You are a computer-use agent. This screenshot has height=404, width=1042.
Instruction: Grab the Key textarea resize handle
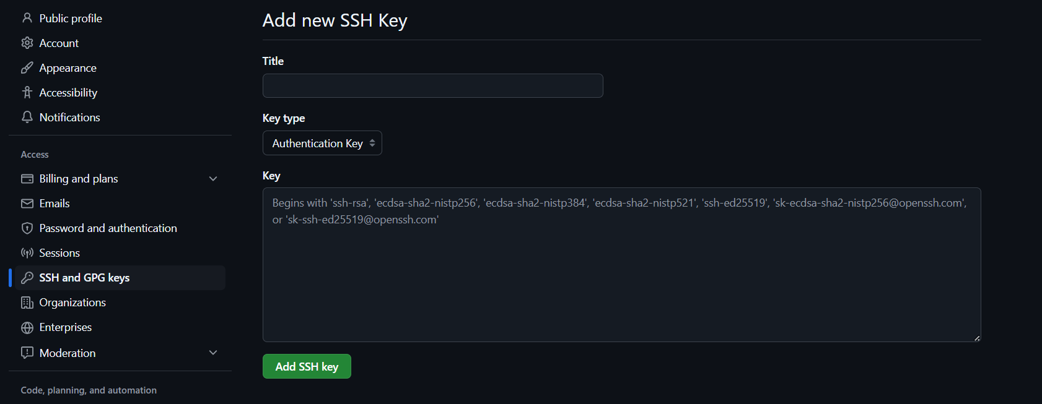coord(977,338)
